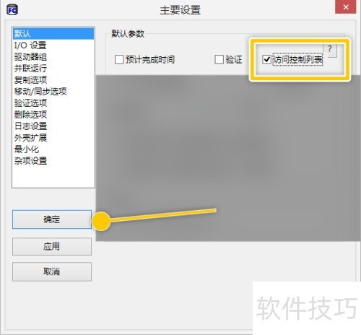Enable the 预计完成时间 checkbox

(119, 59)
